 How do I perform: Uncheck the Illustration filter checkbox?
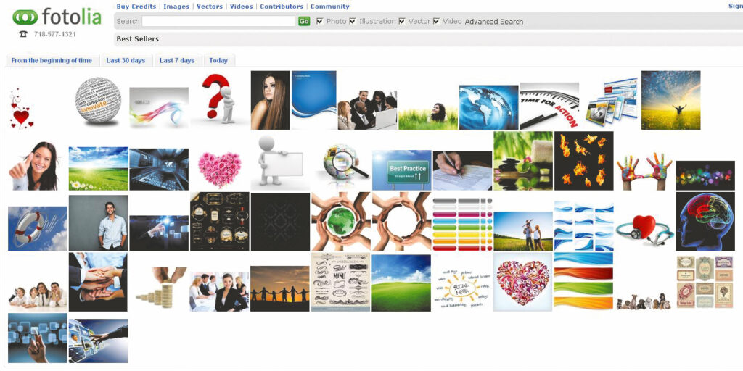tap(353, 21)
